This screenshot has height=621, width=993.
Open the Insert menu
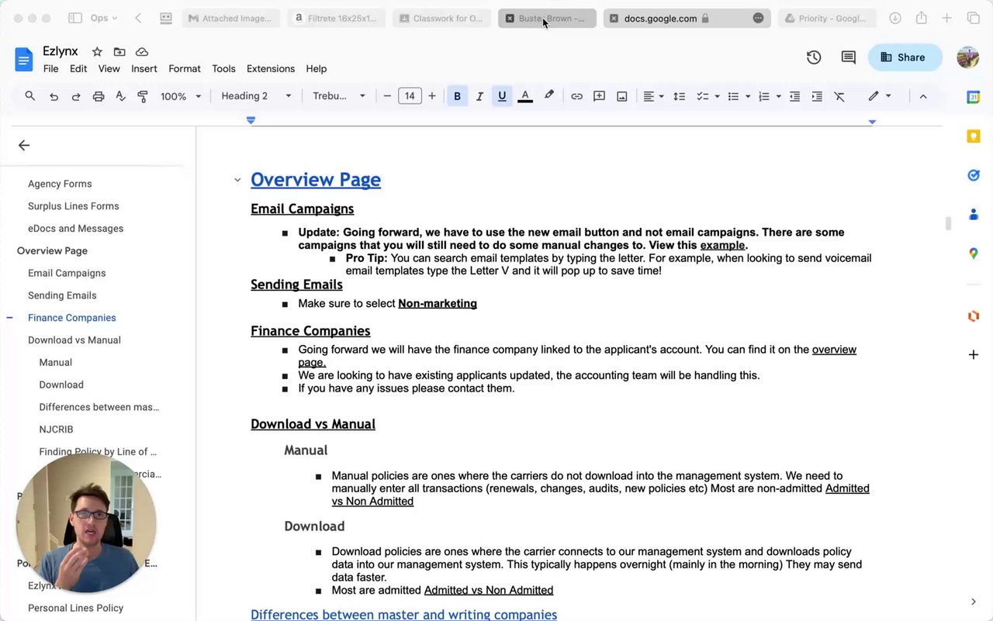[x=144, y=68]
